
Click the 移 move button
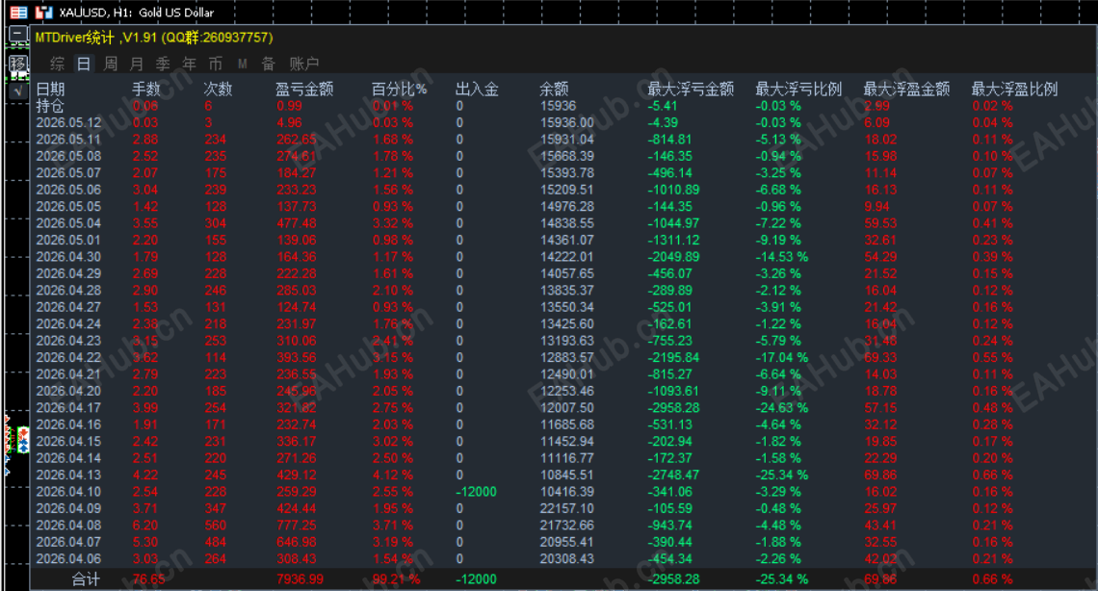(18, 64)
